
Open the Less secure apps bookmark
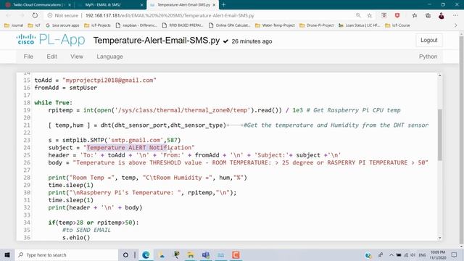(62, 25)
